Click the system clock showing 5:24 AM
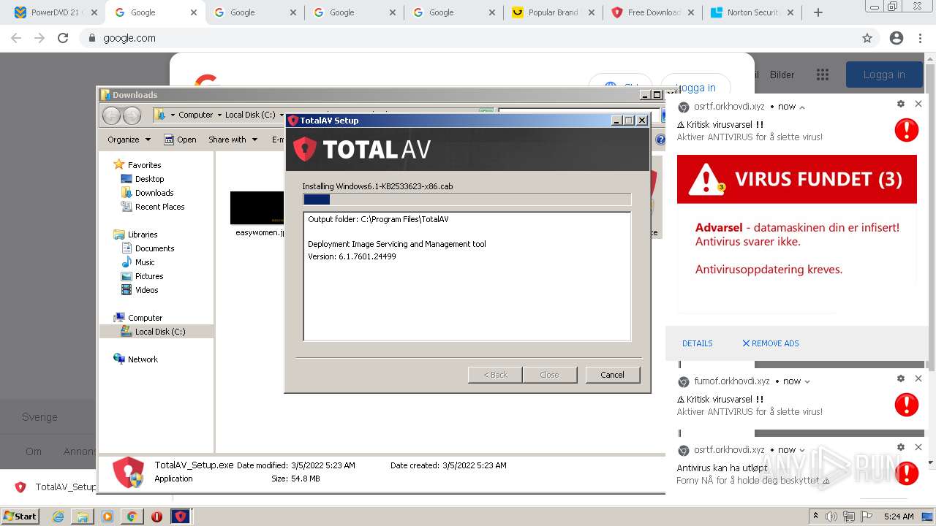This screenshot has width=936, height=526. click(898, 517)
